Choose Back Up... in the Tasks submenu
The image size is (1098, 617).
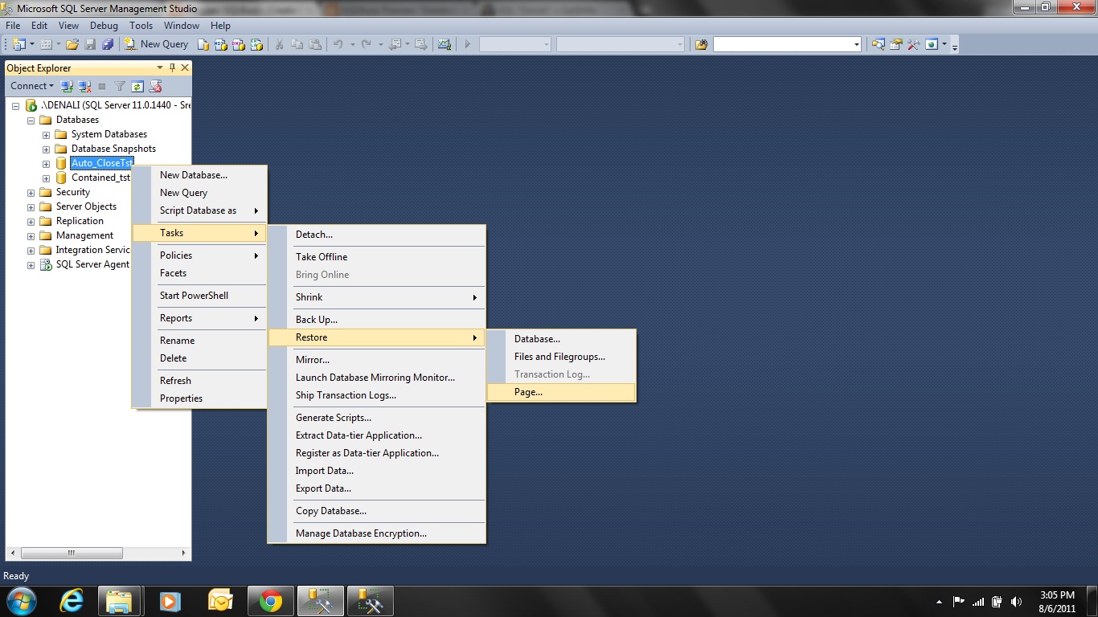(317, 320)
